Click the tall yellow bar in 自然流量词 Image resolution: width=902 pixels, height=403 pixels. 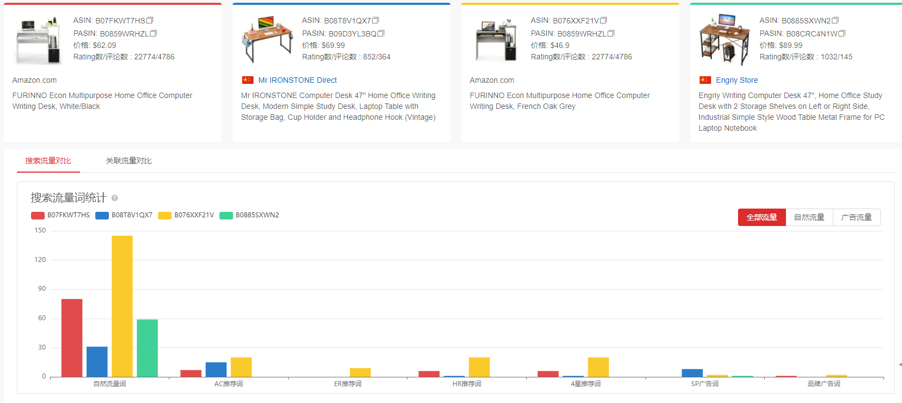122,306
